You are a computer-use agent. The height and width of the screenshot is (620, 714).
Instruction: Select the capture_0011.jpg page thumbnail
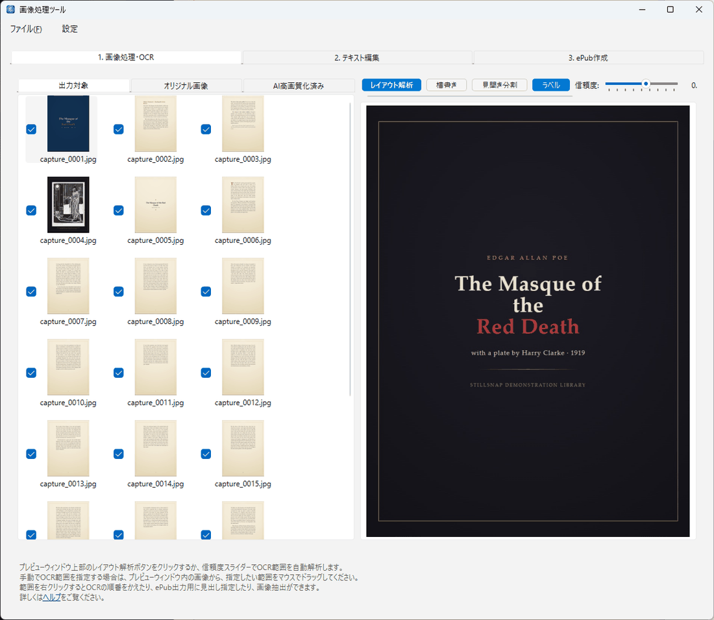[156, 367]
